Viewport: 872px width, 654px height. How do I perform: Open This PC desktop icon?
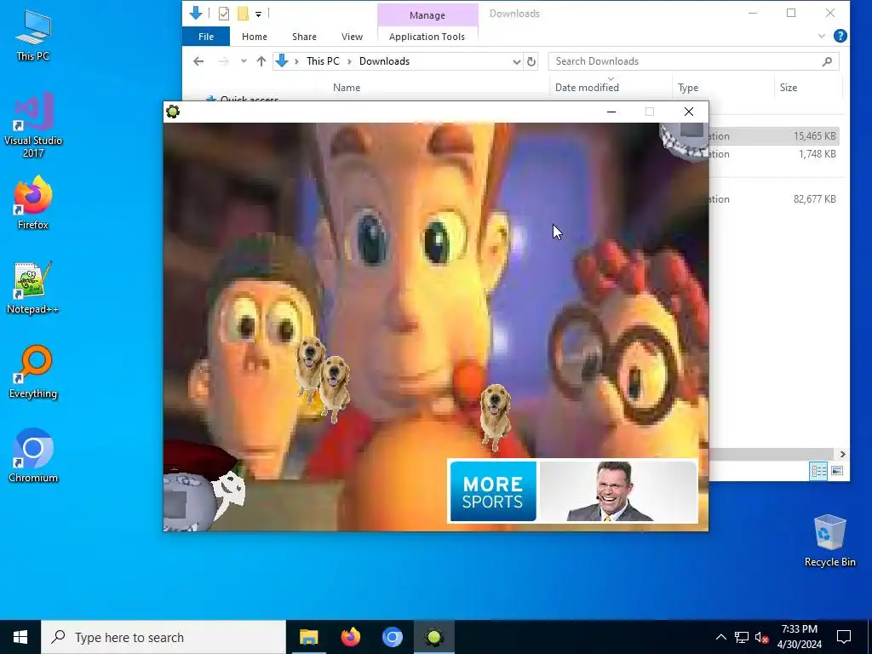33,35
